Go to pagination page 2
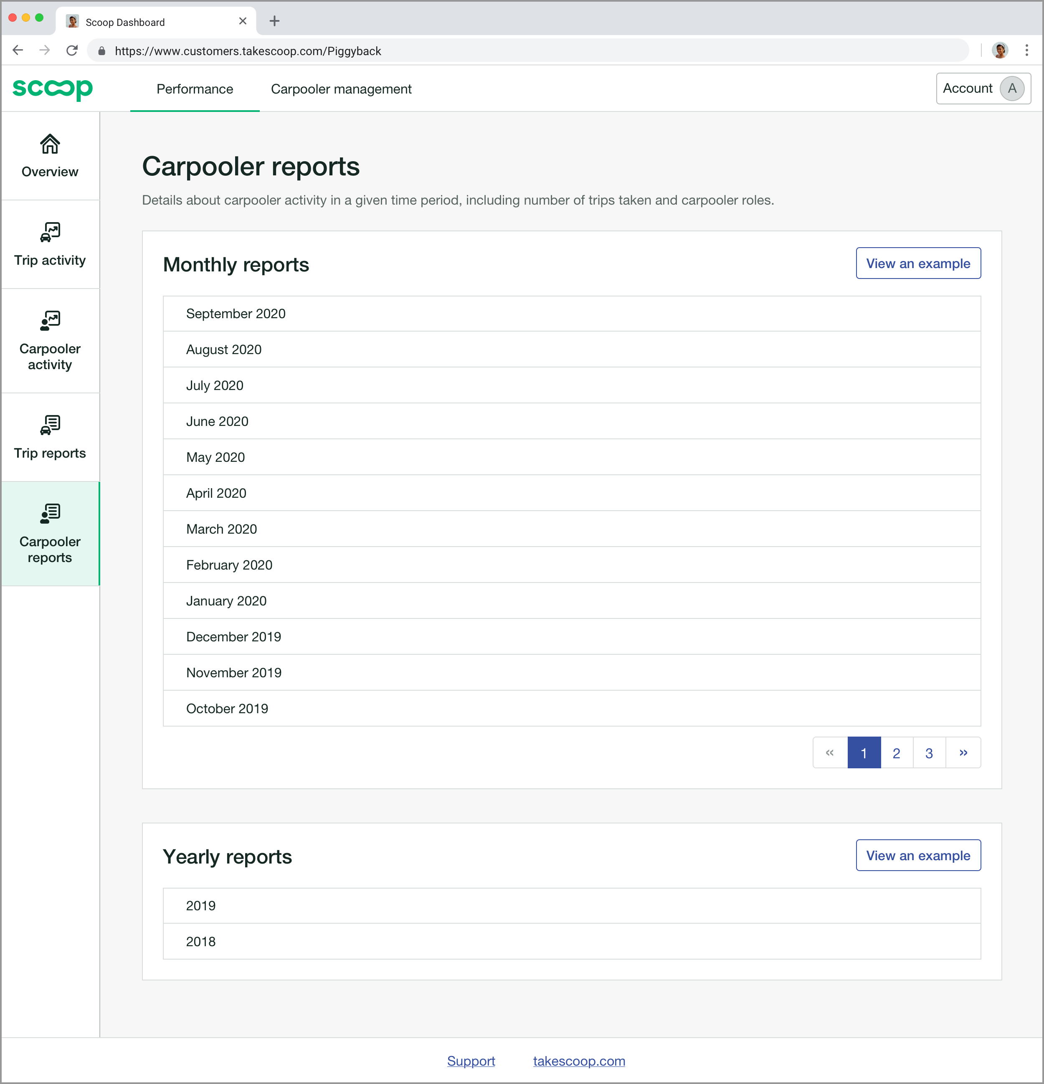 (896, 753)
